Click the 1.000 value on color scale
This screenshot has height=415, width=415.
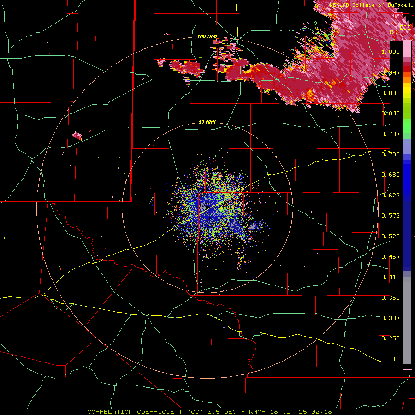(391, 52)
